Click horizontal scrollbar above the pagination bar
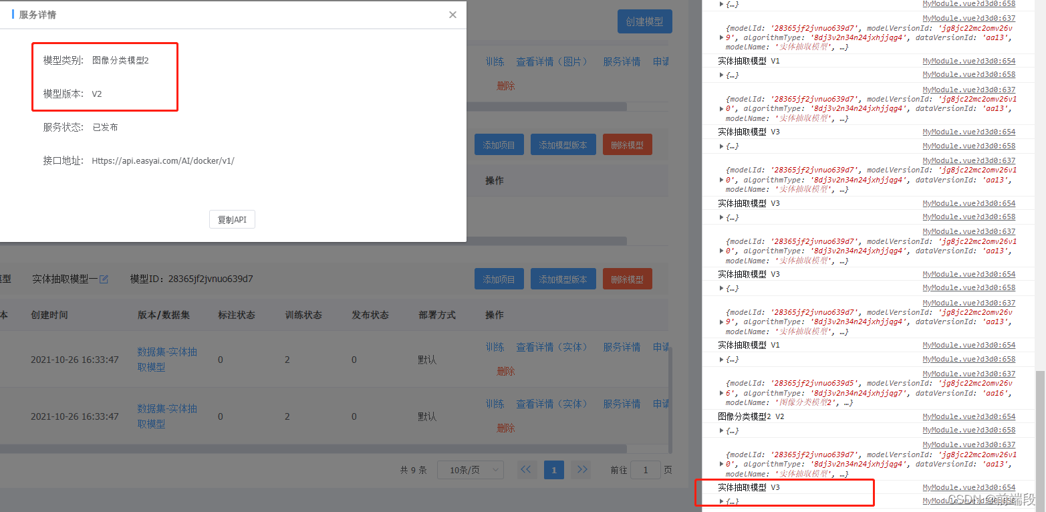This screenshot has height=512, width=1046. click(313, 449)
